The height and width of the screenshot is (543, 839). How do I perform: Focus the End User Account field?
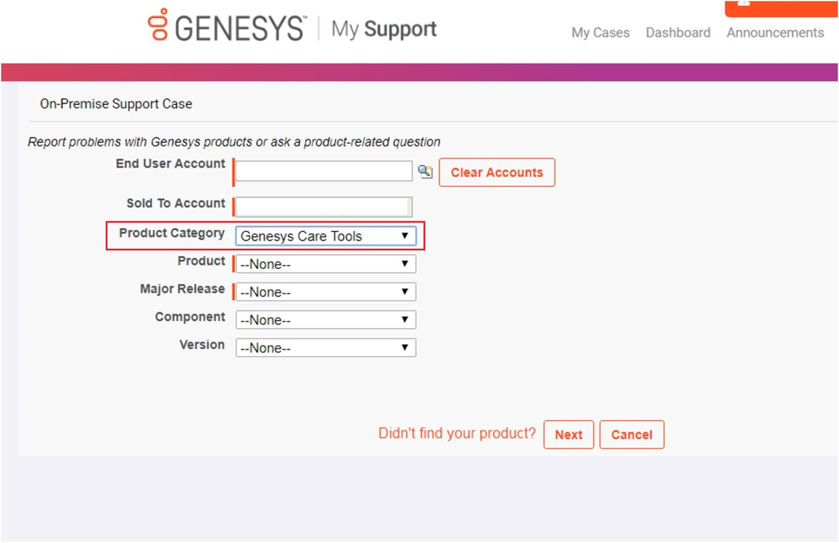point(323,171)
